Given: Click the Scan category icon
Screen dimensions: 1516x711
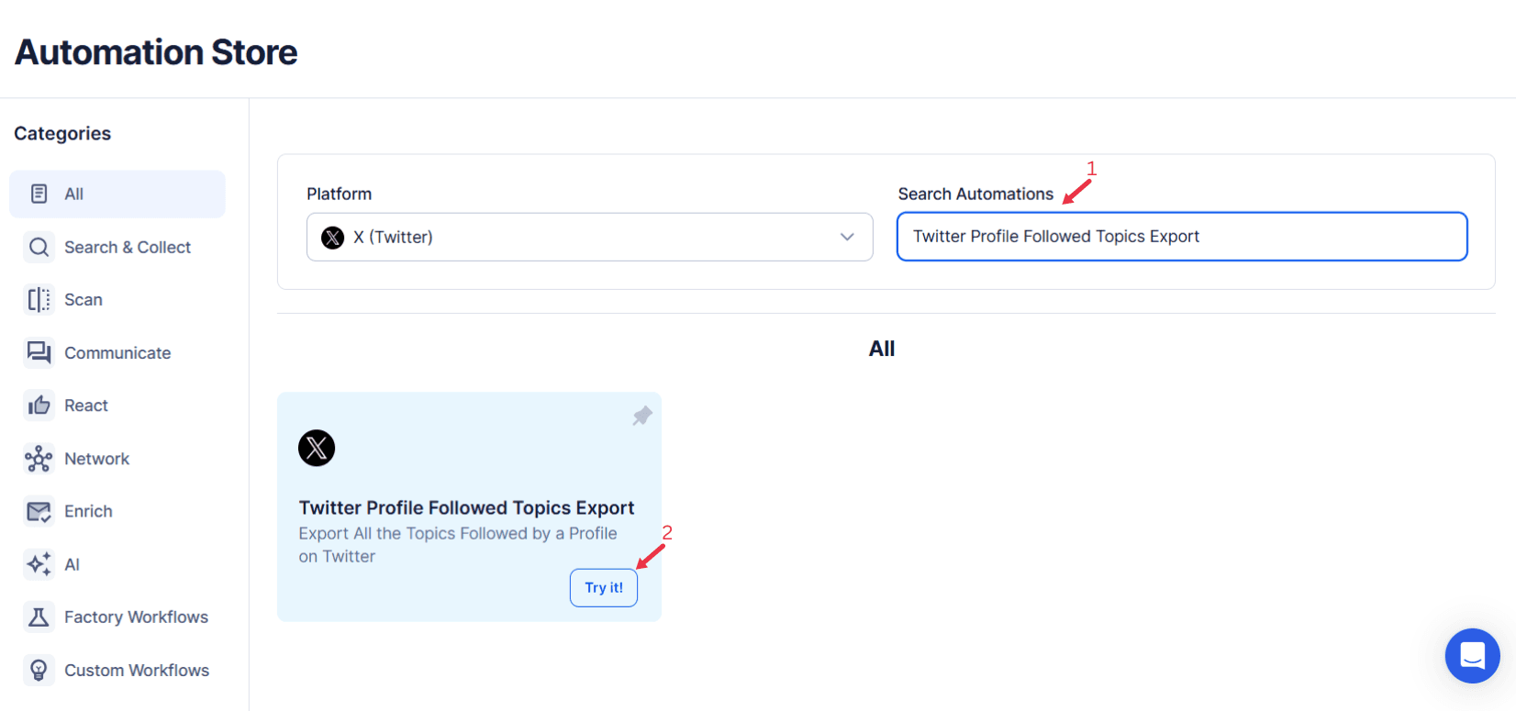Looking at the screenshot, I should (x=39, y=299).
